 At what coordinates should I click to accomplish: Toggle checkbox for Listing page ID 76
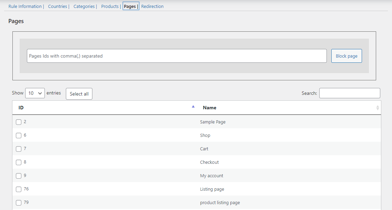pyautogui.click(x=19, y=189)
